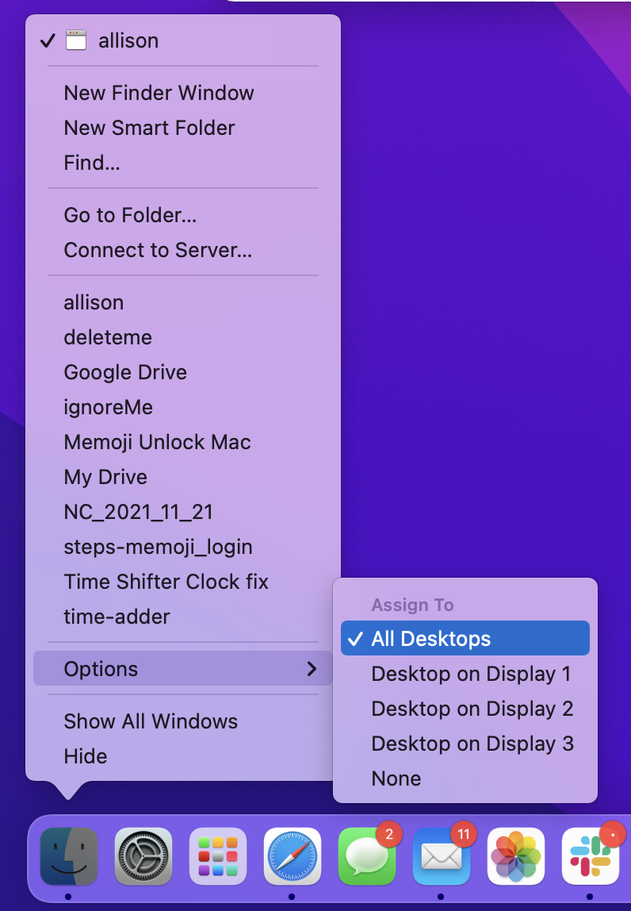Launch Photos app from Dock
Viewport: 631px width, 911px height.
tap(515, 856)
